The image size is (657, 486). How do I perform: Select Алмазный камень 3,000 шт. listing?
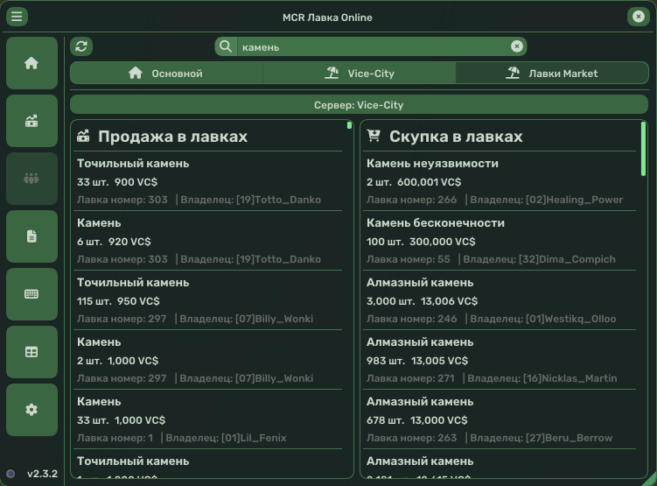(501, 300)
